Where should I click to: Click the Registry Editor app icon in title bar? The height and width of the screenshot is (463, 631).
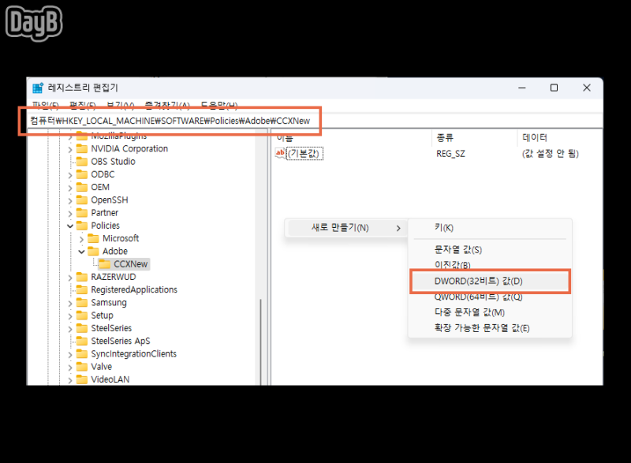(x=38, y=88)
